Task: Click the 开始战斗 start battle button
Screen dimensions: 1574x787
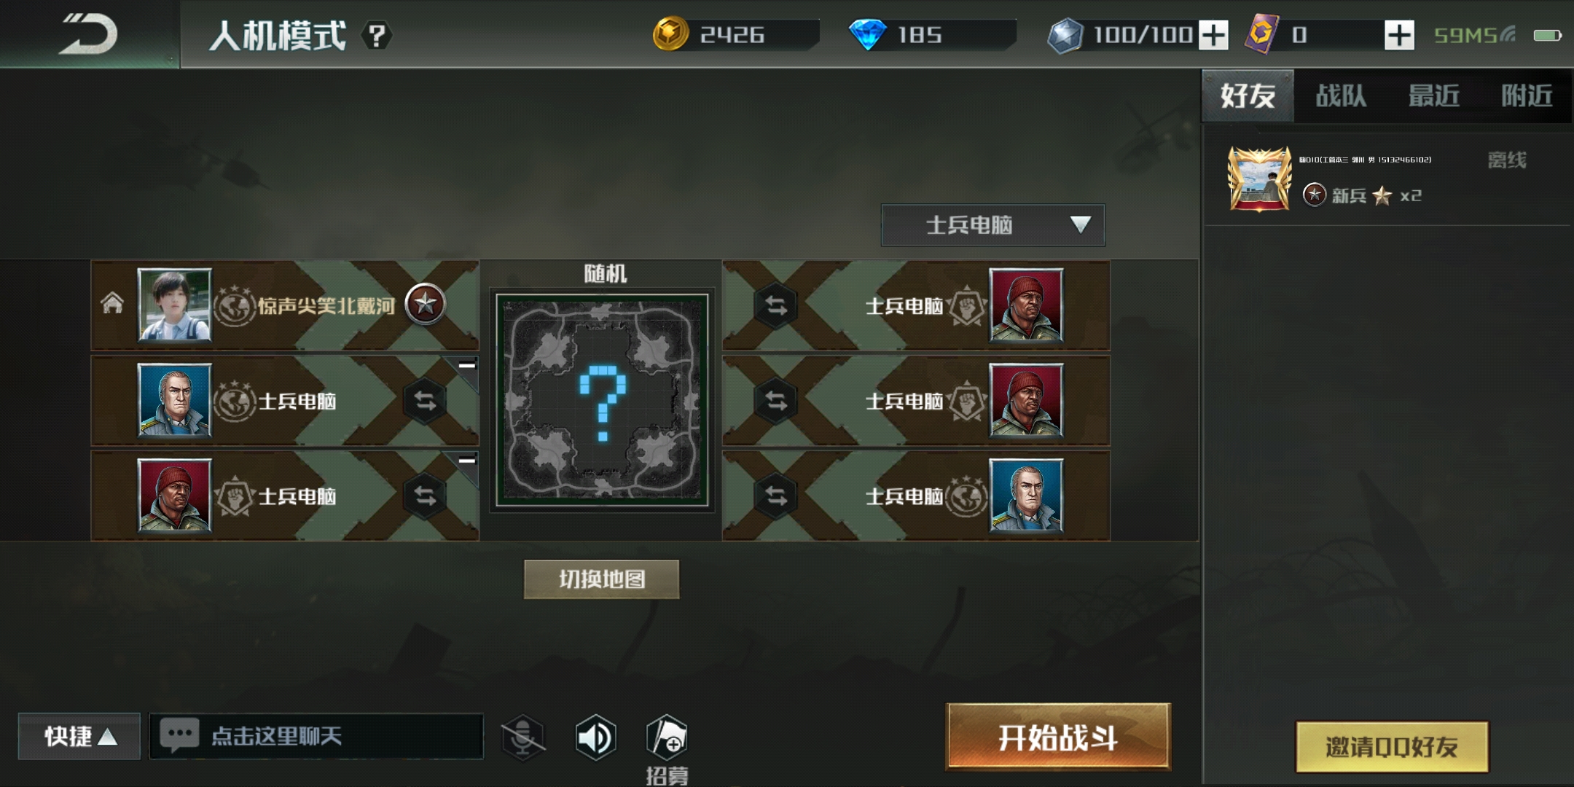Action: click(x=1058, y=737)
